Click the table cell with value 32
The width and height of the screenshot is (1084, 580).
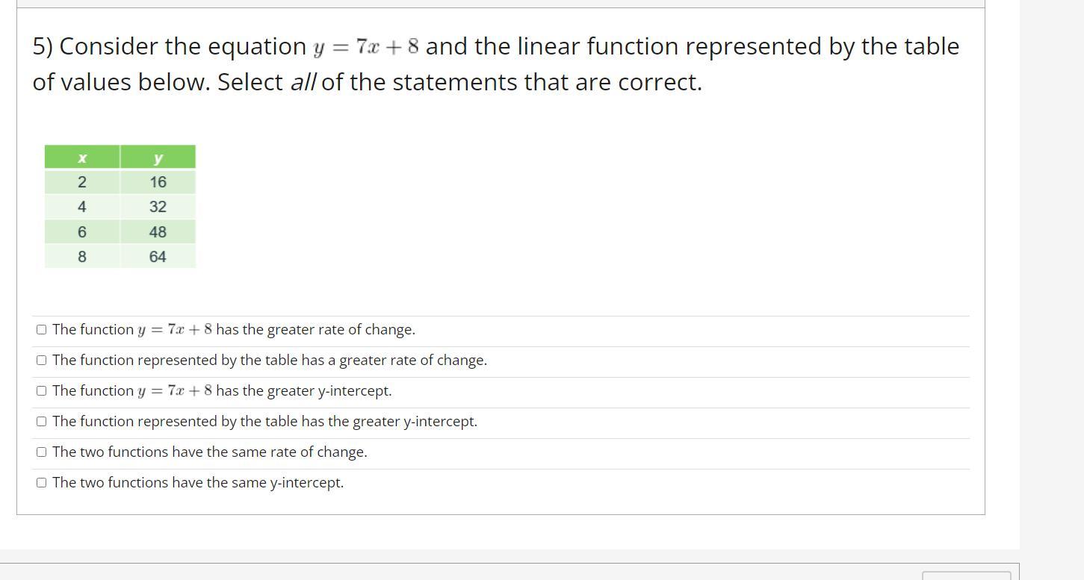click(158, 207)
